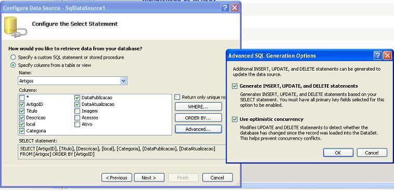Check the Imagem column checkbox
394x191 pixels.
[x=78, y=111]
